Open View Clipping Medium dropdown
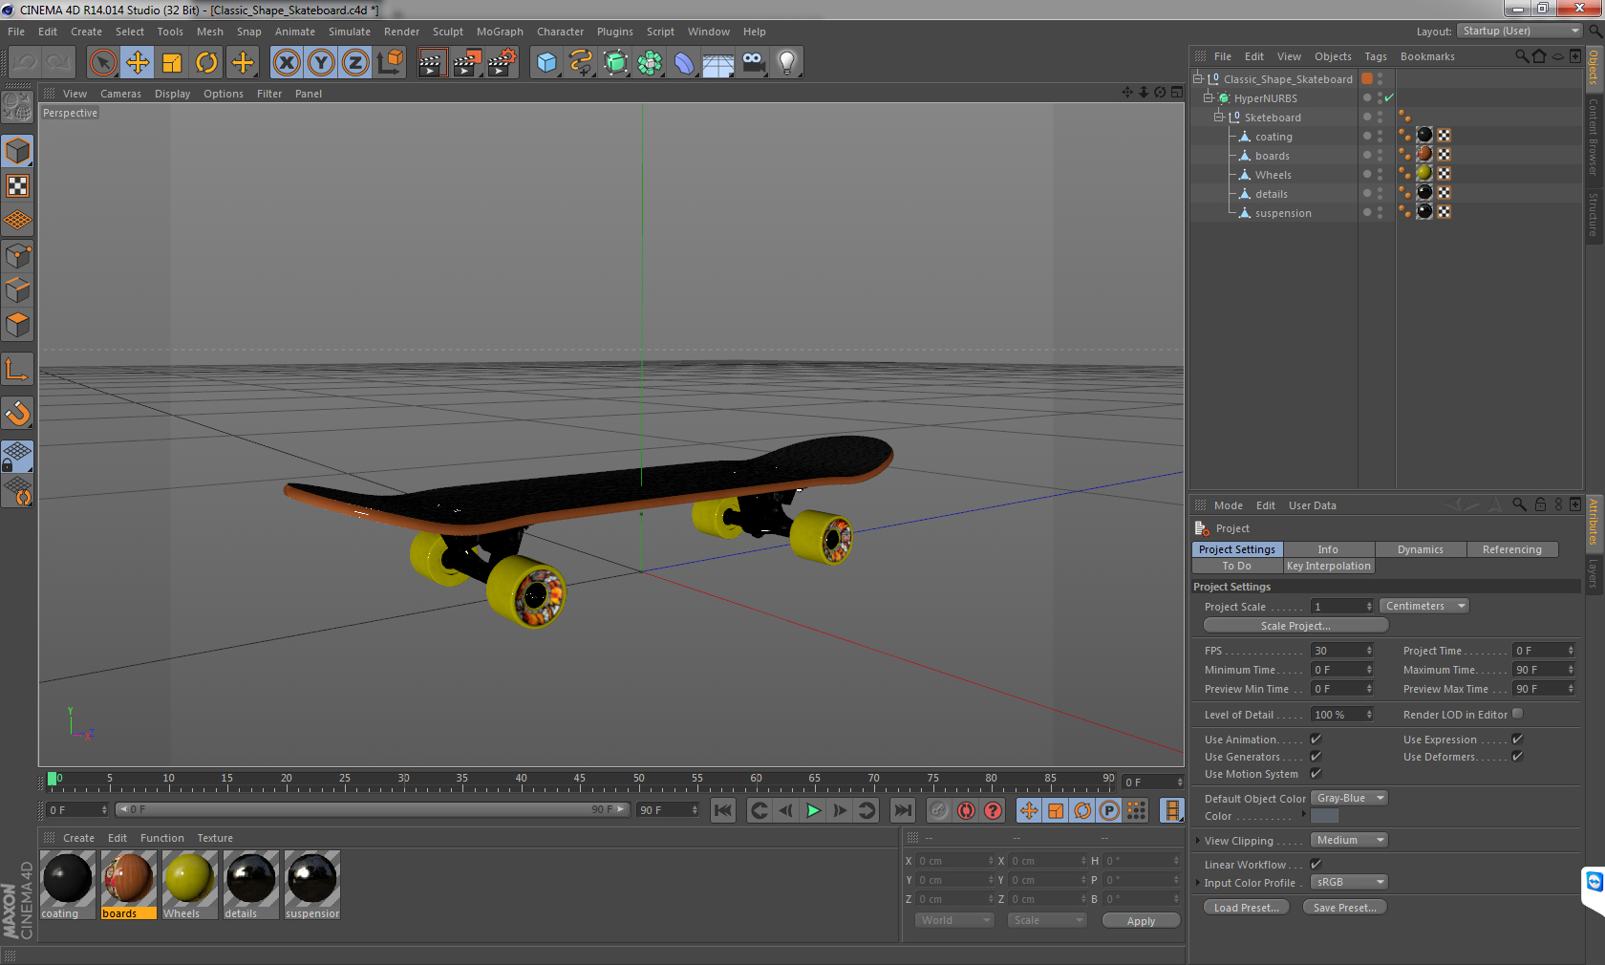 point(1349,840)
